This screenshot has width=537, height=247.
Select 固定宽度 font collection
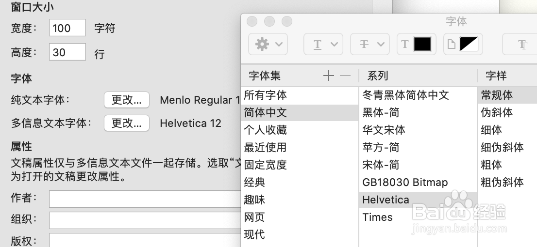click(x=265, y=165)
